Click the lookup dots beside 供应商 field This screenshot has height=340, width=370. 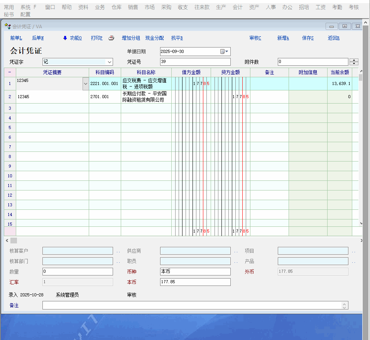coord(236,252)
